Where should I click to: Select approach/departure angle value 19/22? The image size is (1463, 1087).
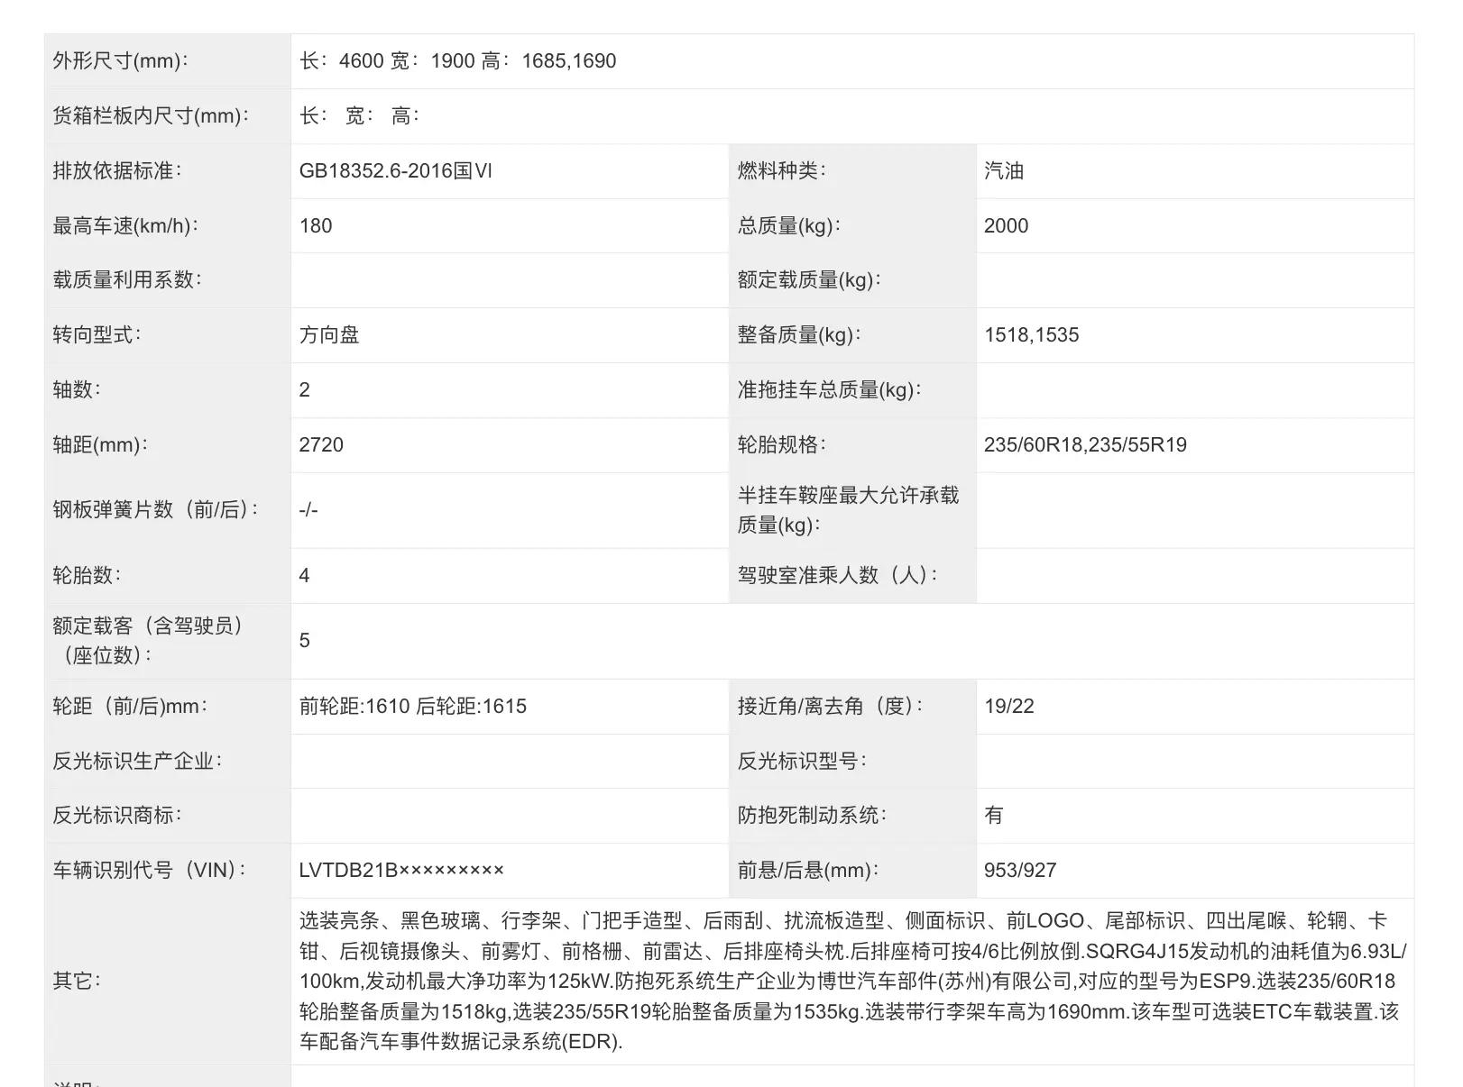(1009, 707)
